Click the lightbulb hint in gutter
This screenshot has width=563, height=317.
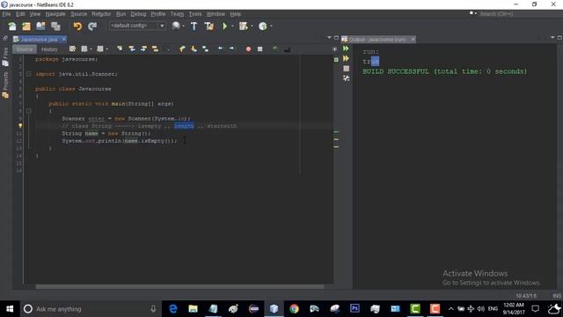click(x=20, y=126)
